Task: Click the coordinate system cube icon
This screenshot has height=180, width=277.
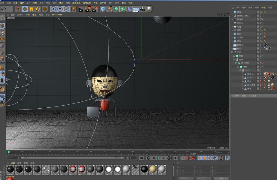Action: point(73,9)
